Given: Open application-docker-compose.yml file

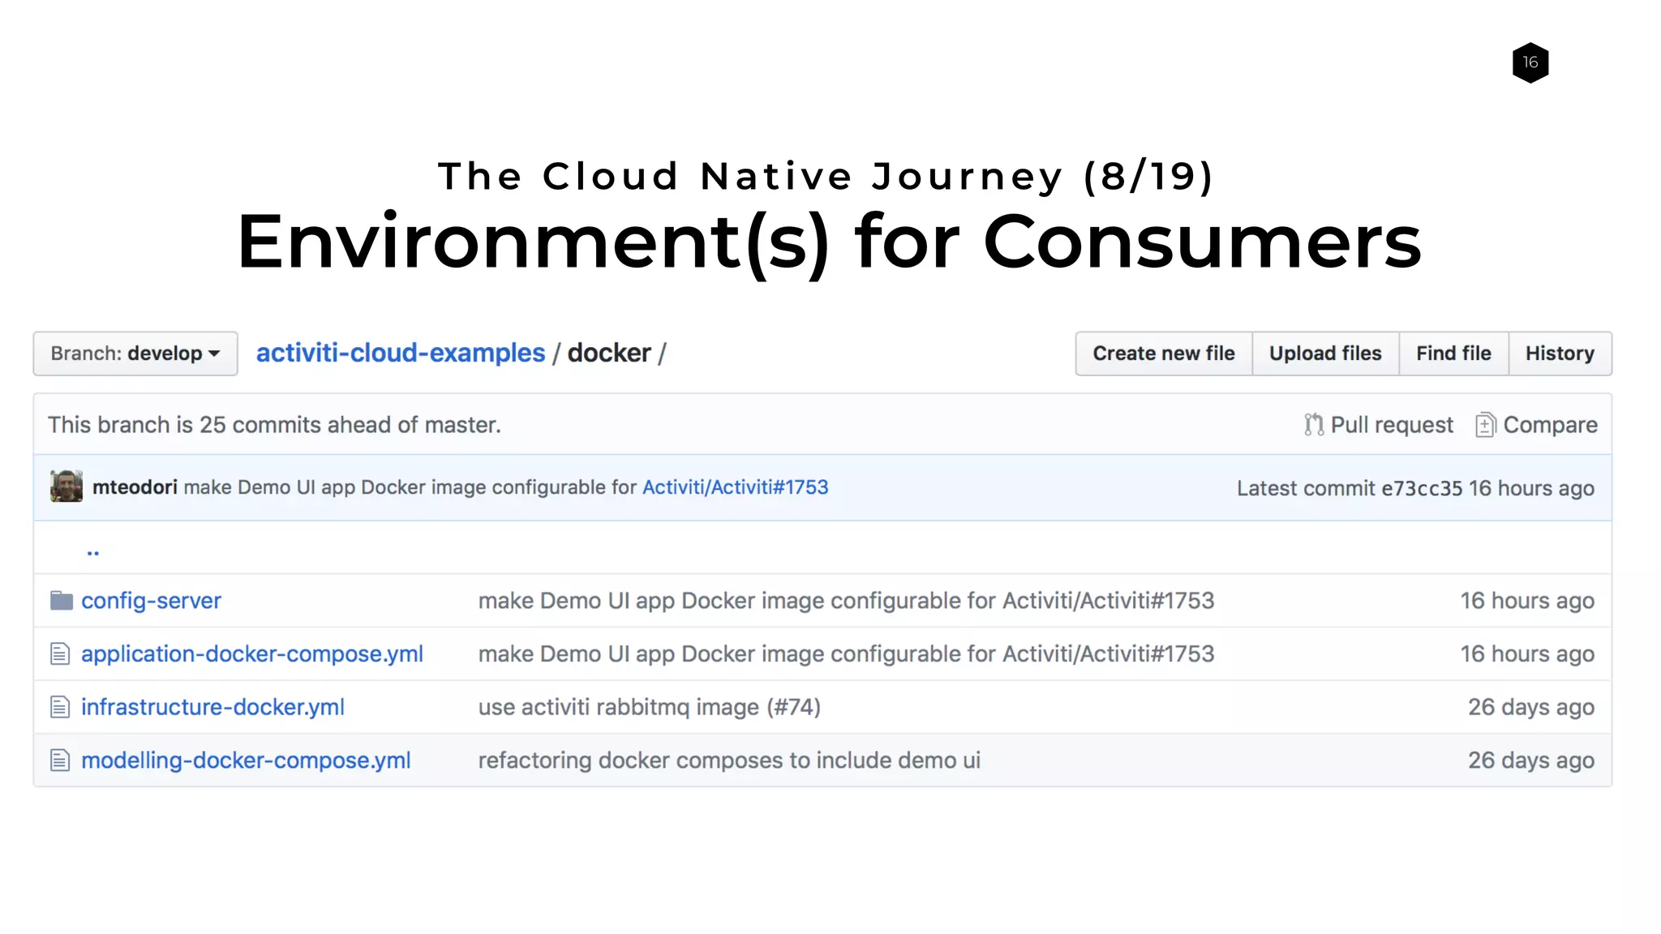Looking at the screenshot, I should tap(252, 653).
